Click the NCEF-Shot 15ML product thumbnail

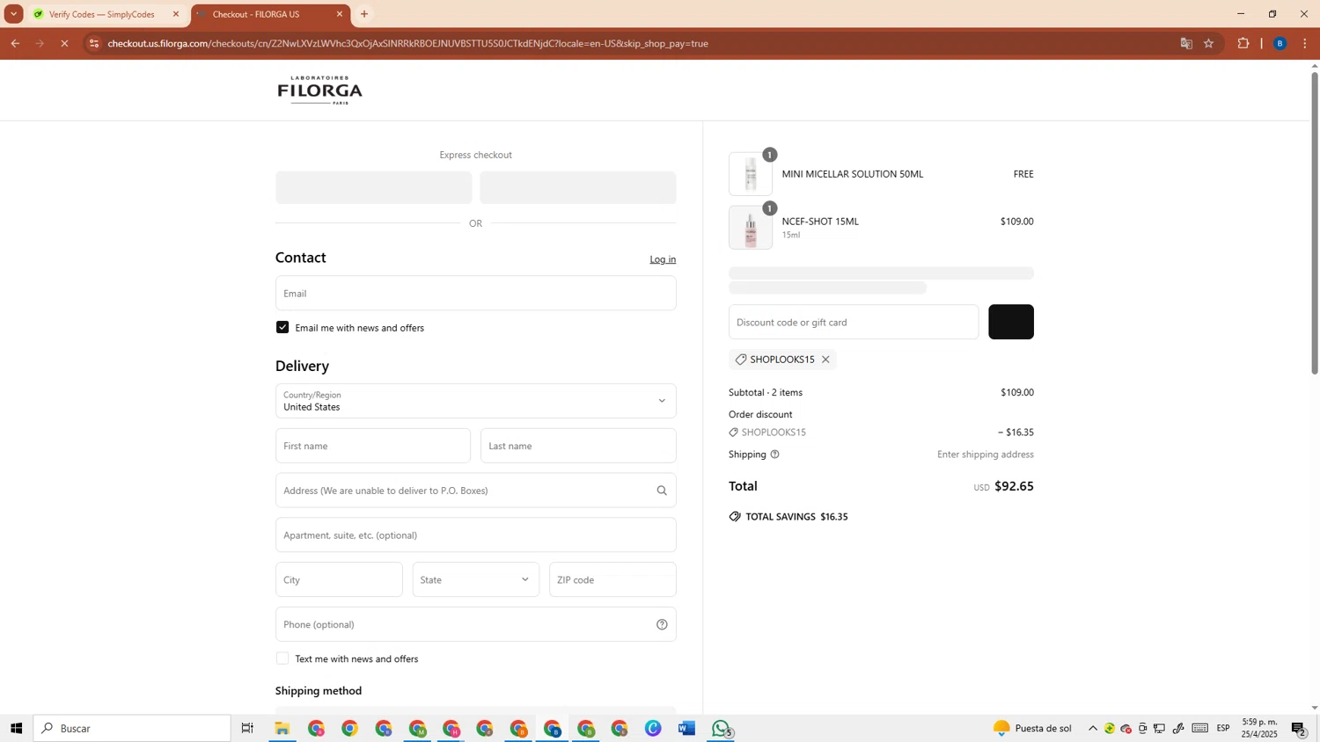(751, 228)
